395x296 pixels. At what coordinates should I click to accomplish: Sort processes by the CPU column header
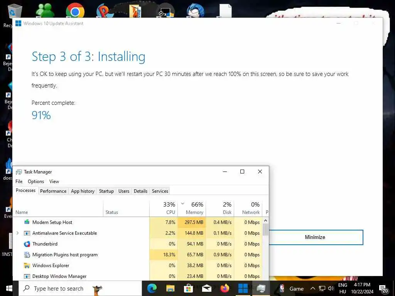[x=164, y=209]
